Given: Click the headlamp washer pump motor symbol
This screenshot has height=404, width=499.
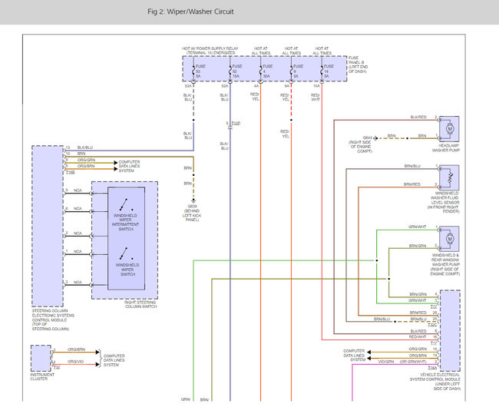Looking at the screenshot, I should [451, 127].
